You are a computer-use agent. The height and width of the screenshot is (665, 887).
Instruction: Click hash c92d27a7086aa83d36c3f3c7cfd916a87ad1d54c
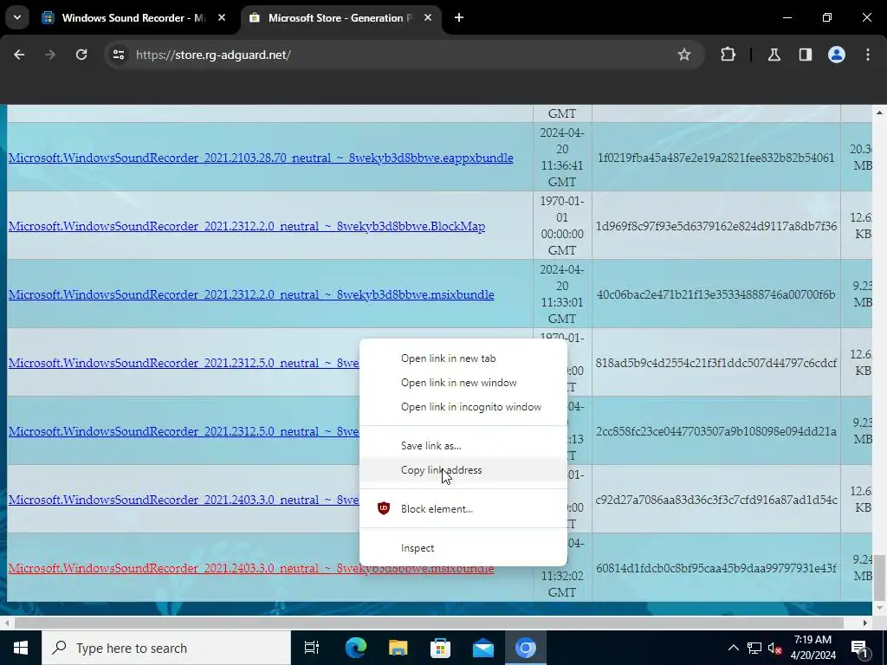(x=716, y=500)
